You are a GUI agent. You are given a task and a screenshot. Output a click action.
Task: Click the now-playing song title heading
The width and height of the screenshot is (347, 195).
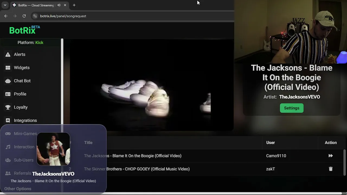292,77
